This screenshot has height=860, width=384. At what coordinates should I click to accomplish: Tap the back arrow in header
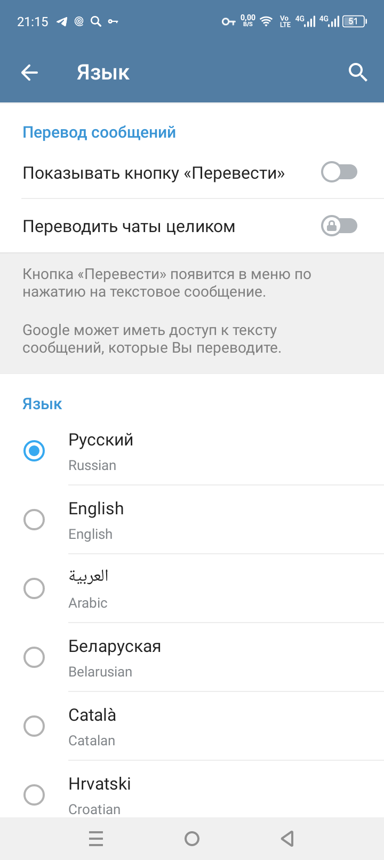(30, 73)
